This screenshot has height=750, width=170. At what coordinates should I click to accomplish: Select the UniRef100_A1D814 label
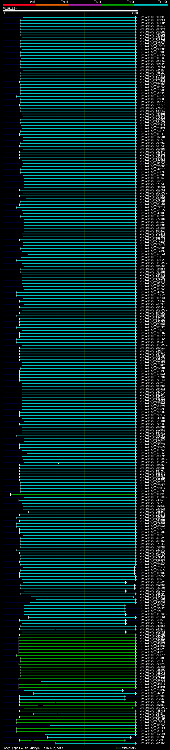point(152,46)
